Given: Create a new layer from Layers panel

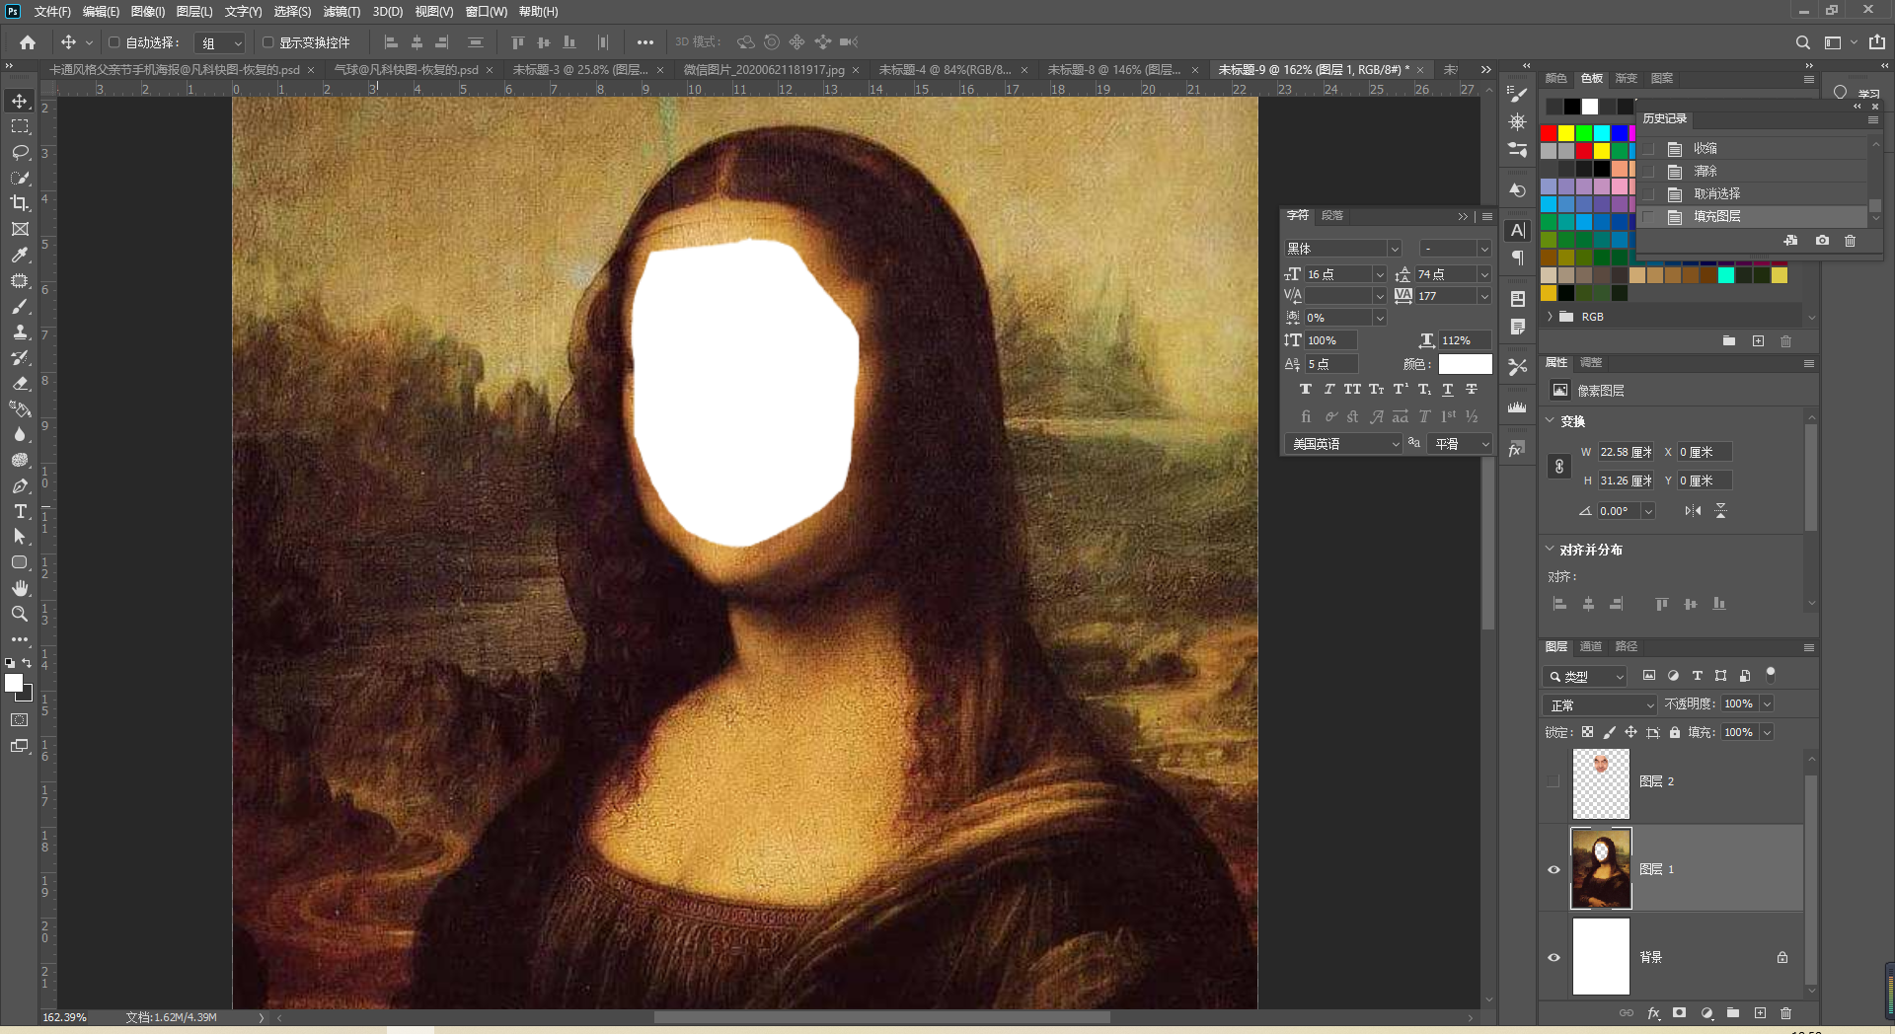Looking at the screenshot, I should tap(1760, 1013).
